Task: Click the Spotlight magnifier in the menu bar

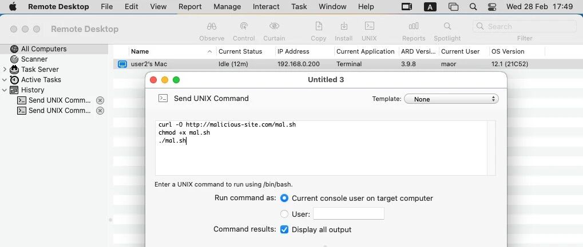Action: [473, 6]
